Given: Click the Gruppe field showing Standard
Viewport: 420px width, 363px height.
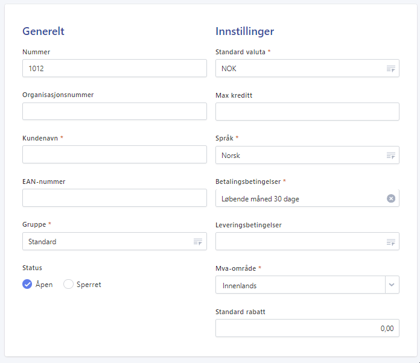Looking at the screenshot, I should click(x=115, y=241).
